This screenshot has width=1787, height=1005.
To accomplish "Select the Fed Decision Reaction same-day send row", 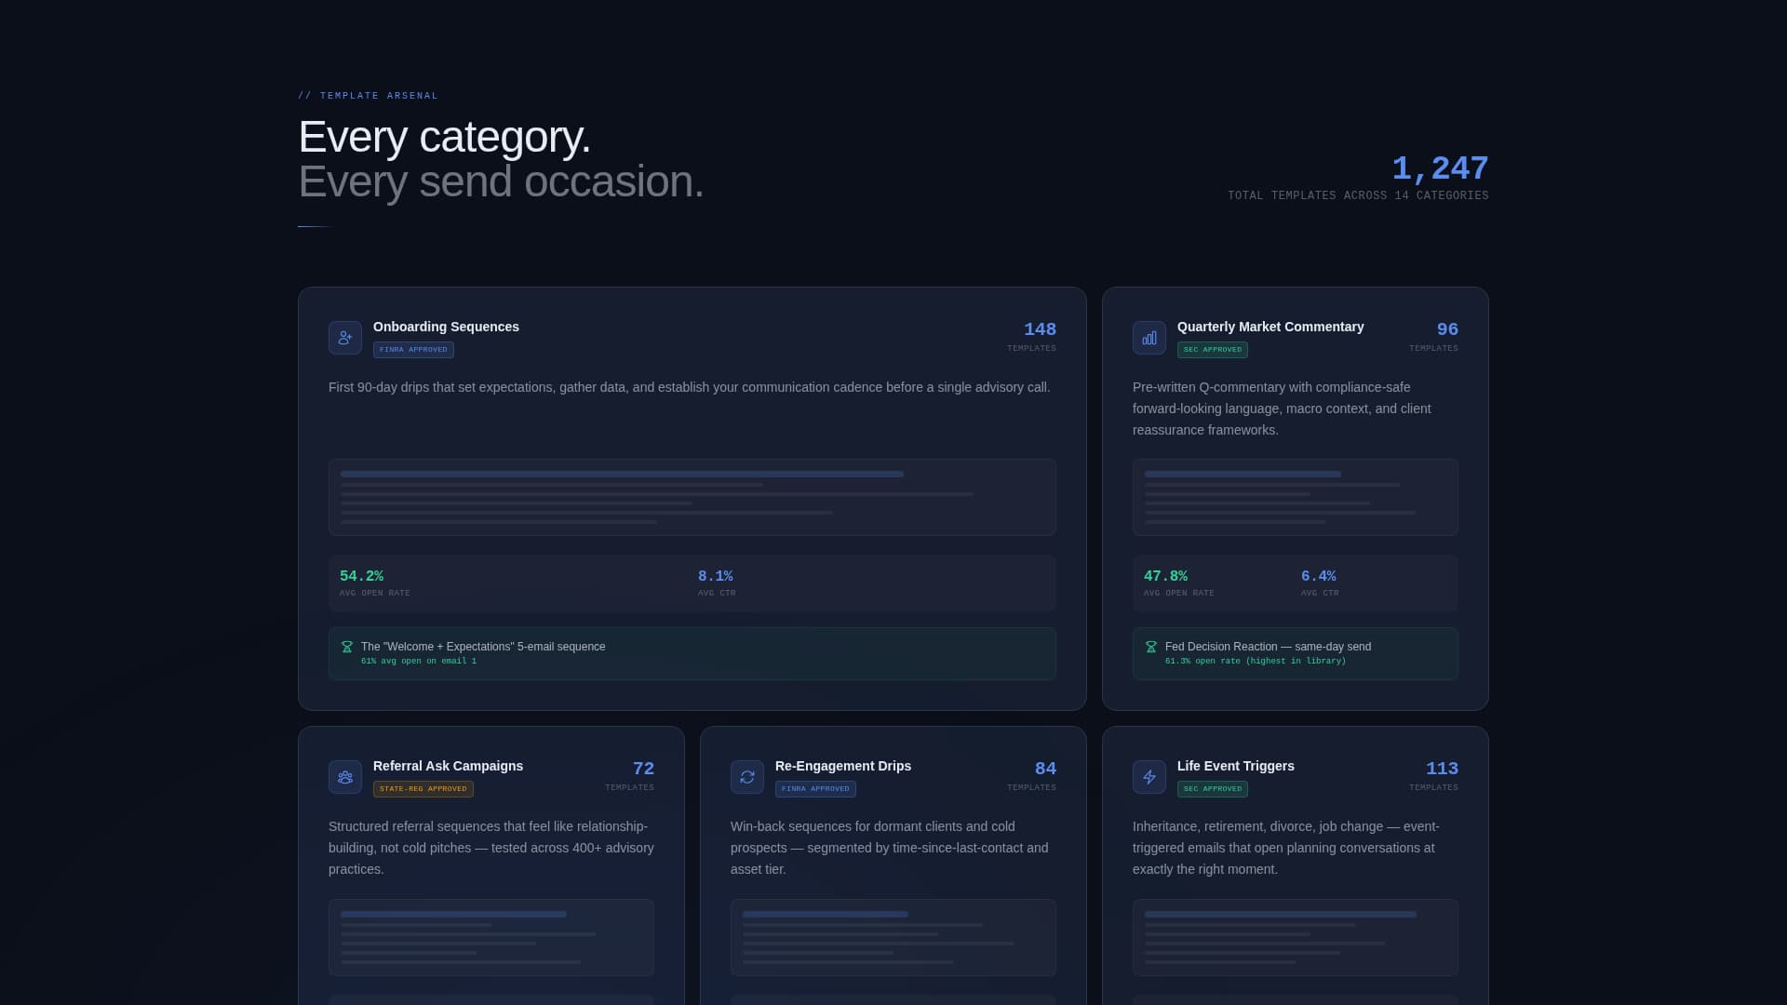I will tap(1296, 653).
